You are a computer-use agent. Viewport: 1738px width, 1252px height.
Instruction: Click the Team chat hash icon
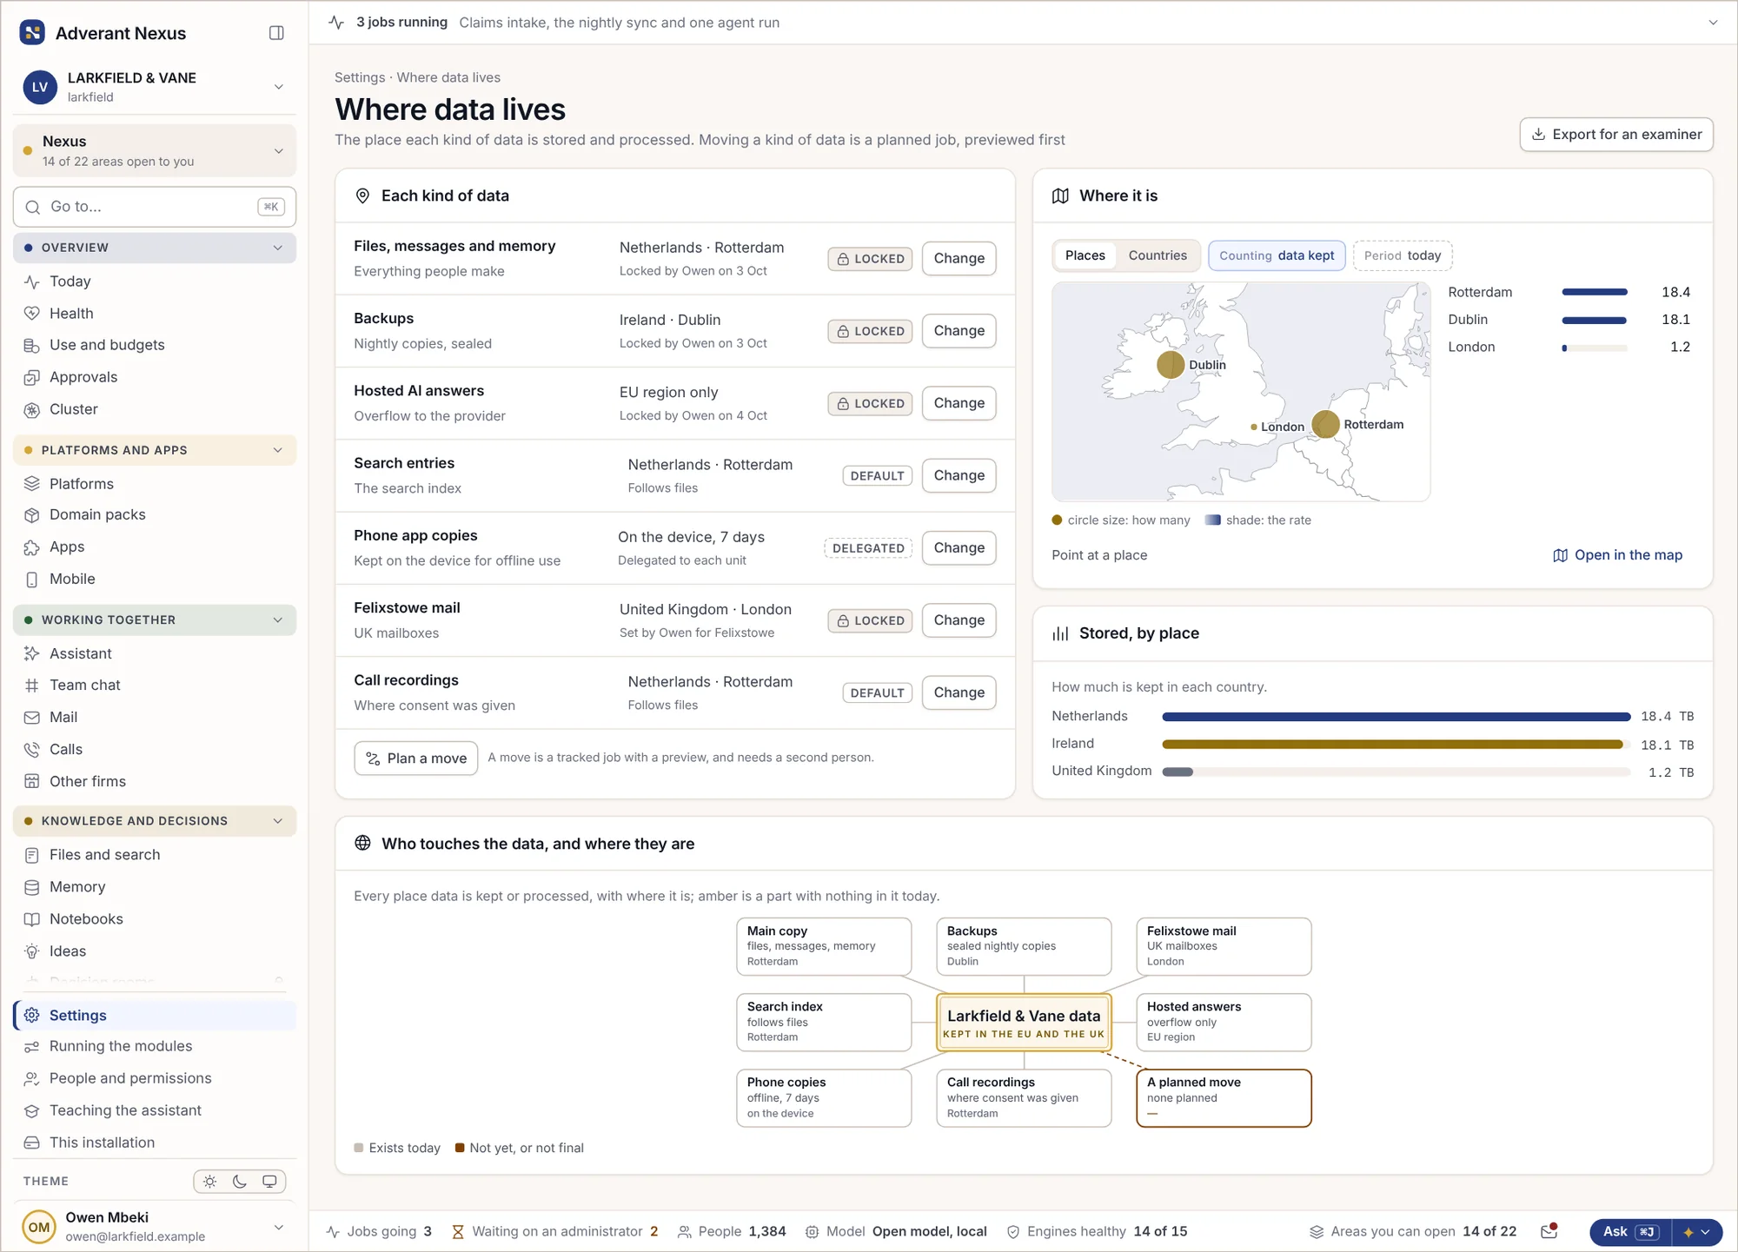coord(32,686)
